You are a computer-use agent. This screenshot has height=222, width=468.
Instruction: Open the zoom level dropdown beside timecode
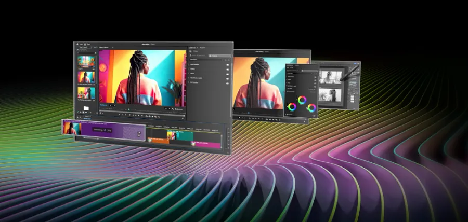[x=112, y=105]
